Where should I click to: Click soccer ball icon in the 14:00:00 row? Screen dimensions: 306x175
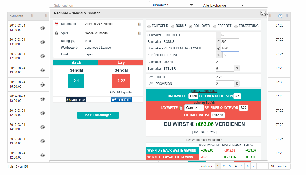(x=42, y=127)
